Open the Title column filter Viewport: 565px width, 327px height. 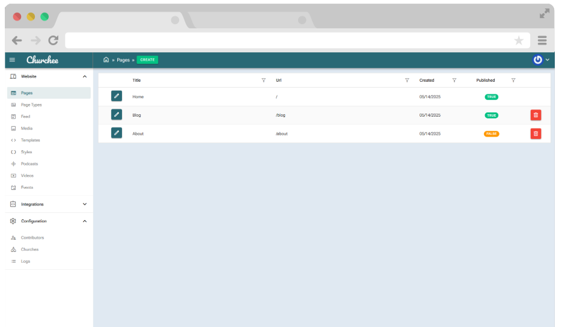click(263, 81)
